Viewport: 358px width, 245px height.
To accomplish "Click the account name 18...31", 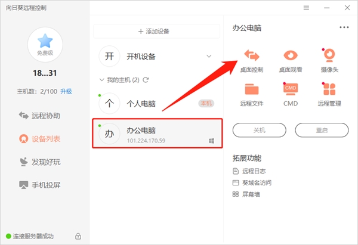I will coord(45,73).
